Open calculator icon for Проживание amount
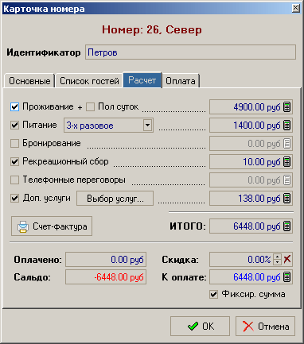 [287, 107]
